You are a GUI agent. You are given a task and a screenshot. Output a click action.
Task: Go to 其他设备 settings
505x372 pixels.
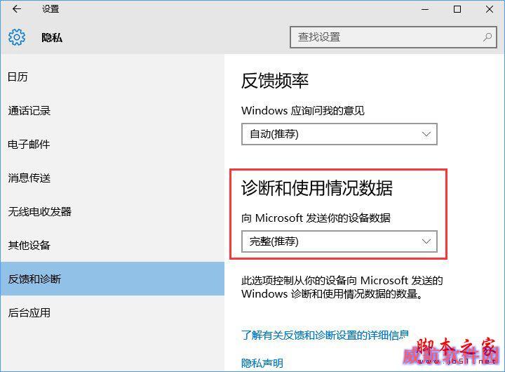[112, 245]
